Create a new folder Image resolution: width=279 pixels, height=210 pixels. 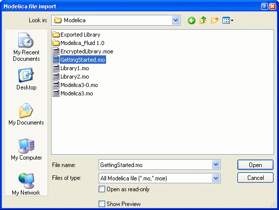click(215, 20)
